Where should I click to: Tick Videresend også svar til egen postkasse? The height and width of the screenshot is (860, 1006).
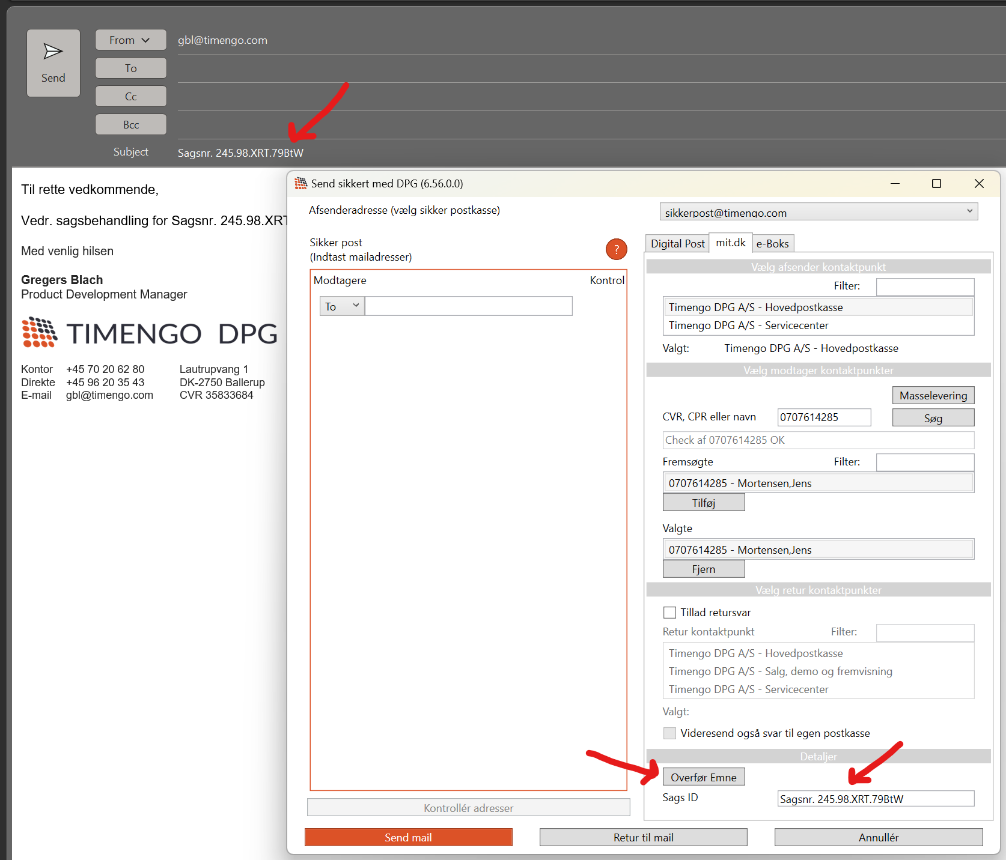pyautogui.click(x=669, y=733)
